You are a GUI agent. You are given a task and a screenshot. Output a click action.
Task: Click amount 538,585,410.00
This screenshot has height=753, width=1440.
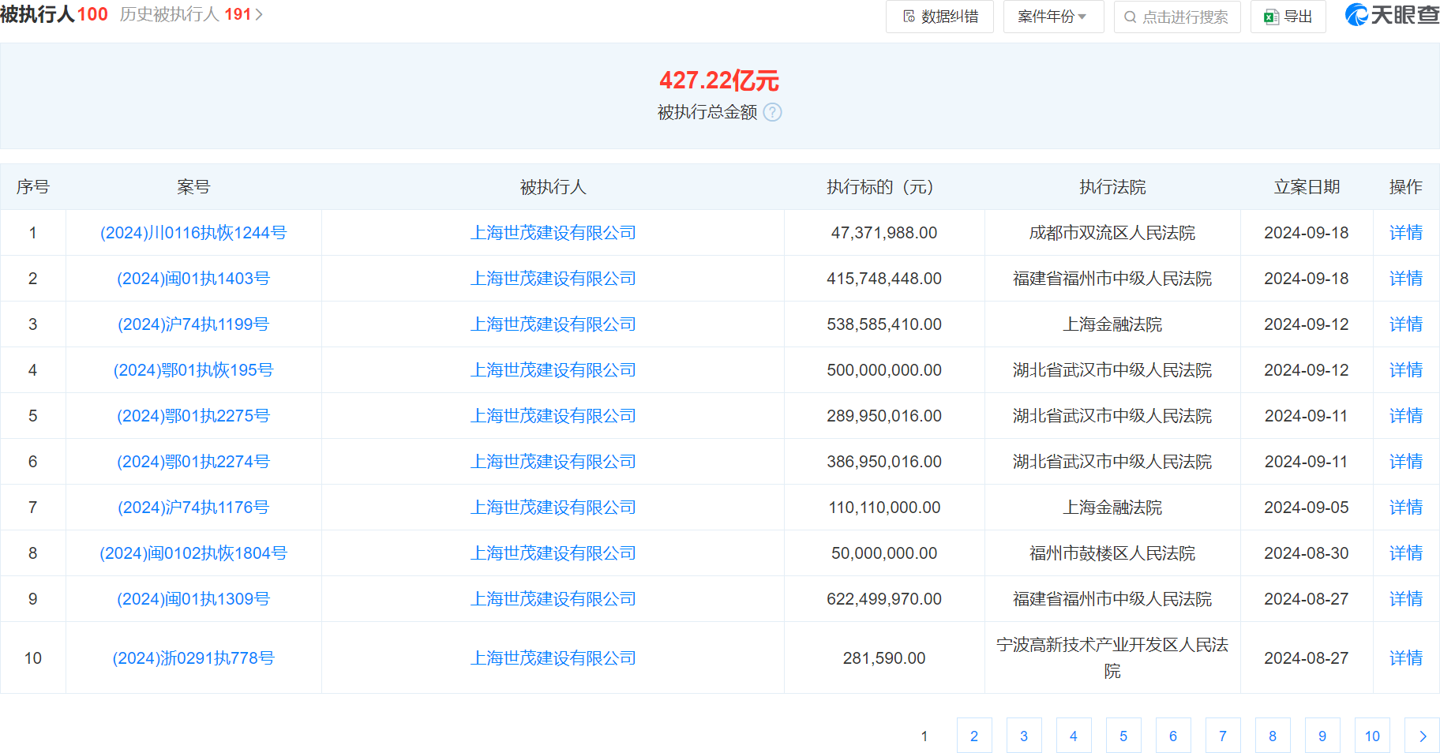[884, 324]
